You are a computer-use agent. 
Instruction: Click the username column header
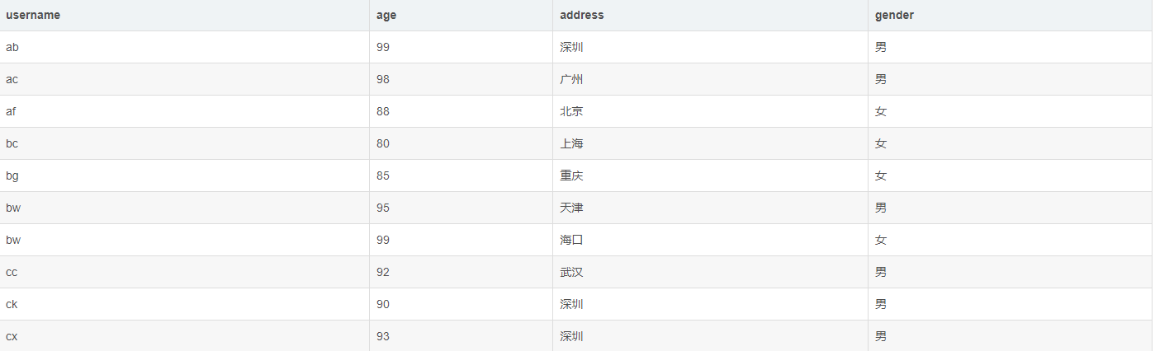click(x=33, y=15)
